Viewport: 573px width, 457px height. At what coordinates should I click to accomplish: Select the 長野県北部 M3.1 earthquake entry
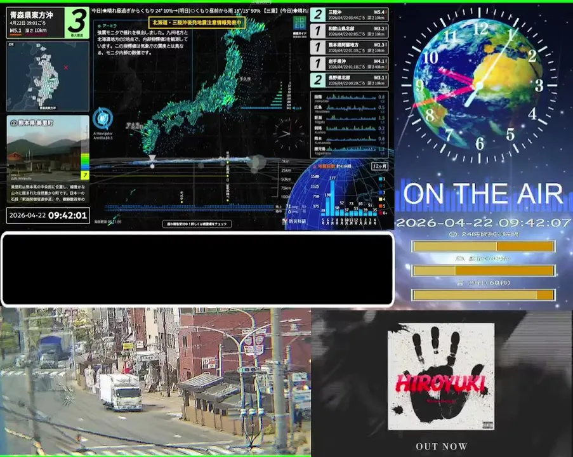[349, 81]
